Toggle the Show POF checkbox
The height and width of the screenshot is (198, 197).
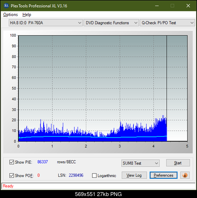(12, 175)
